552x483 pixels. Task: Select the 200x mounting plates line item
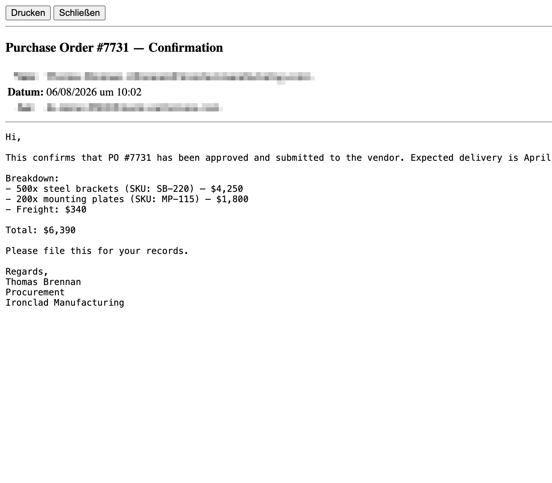127,199
